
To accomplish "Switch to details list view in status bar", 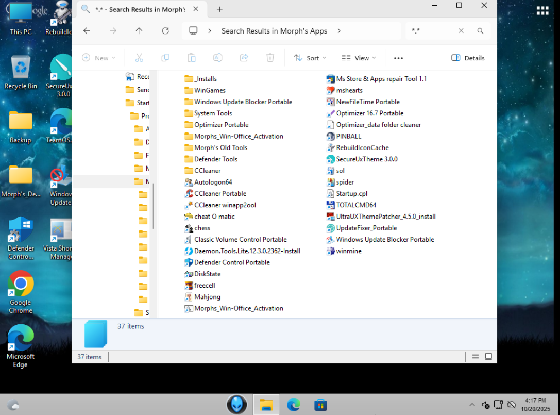I will click(x=475, y=357).
